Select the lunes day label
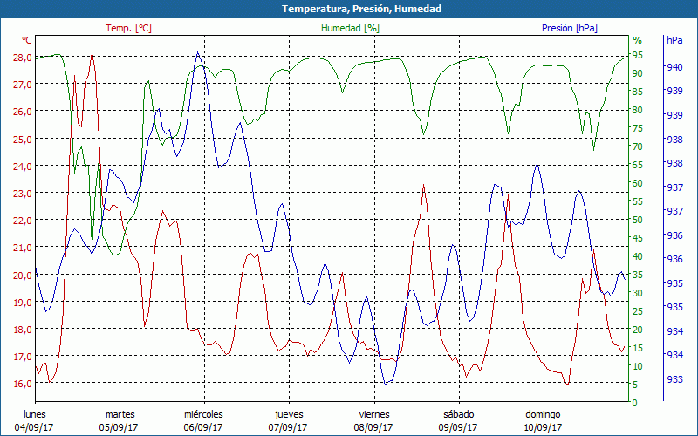Screen dimensions: 698x436 tap(35, 414)
